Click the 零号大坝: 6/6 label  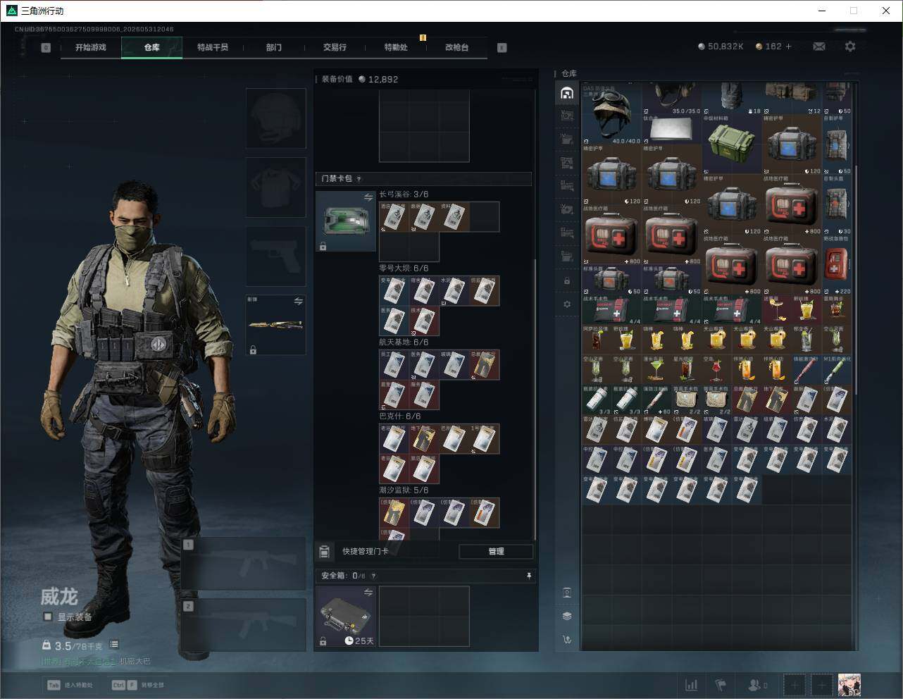point(404,268)
